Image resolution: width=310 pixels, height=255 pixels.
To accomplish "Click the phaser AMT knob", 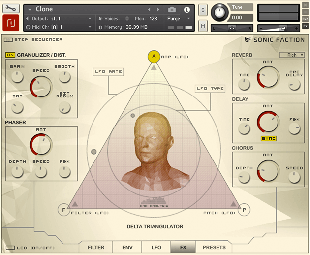I will tap(41, 145).
